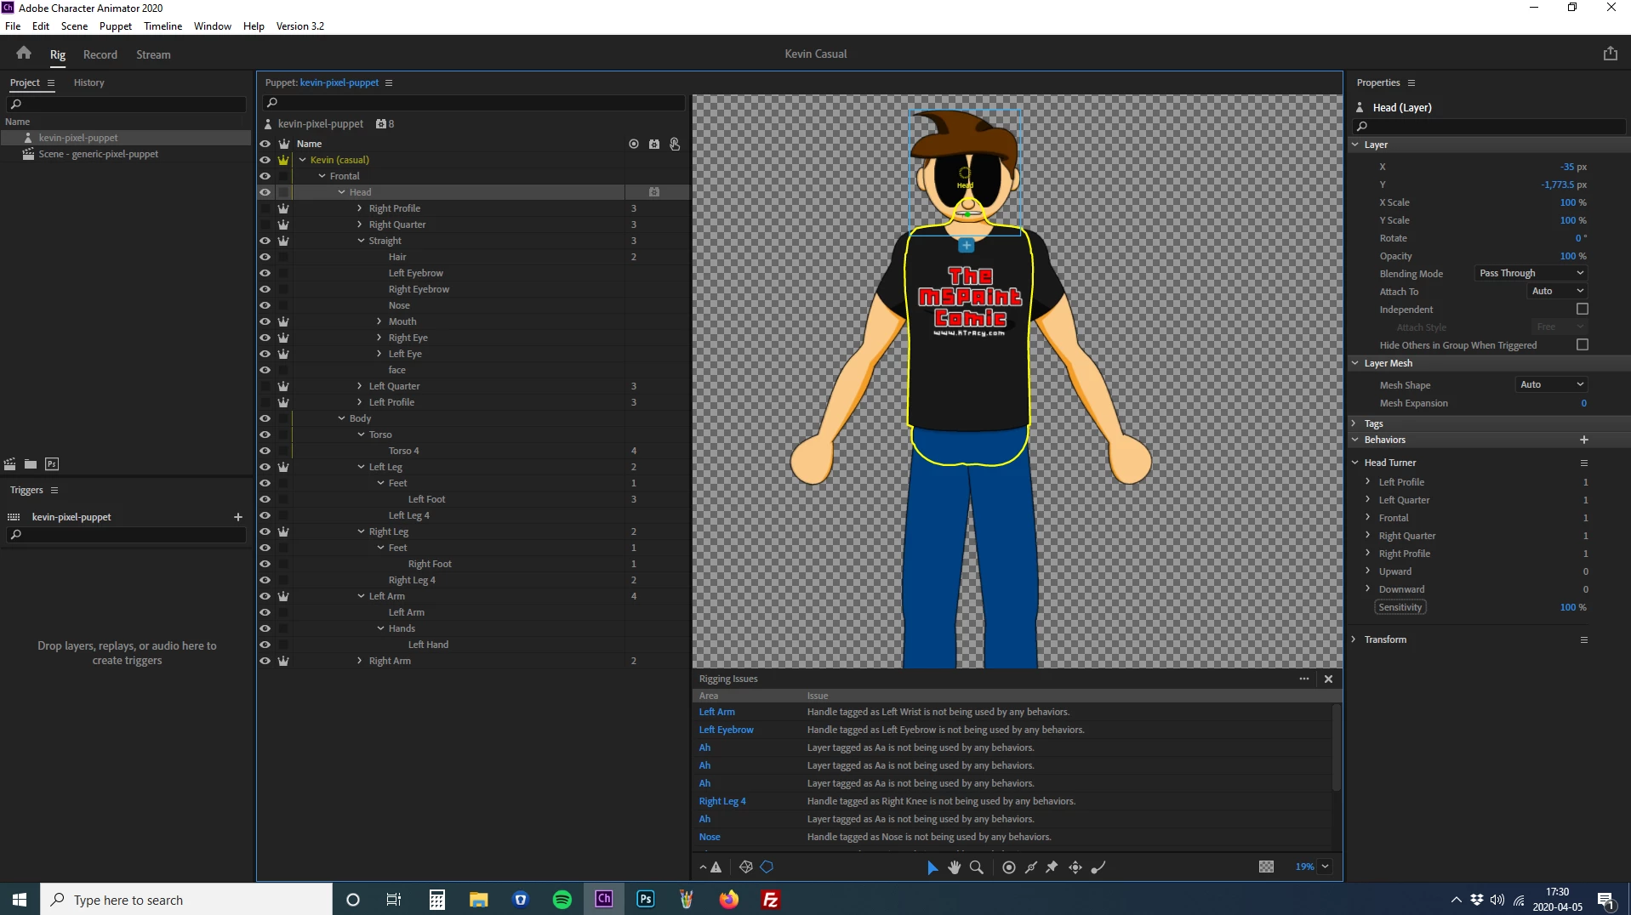The image size is (1631, 915).
Task: Expand the Tags section
Action: click(1354, 423)
